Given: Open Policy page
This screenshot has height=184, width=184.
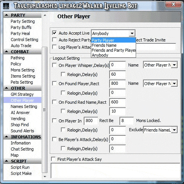Looking at the screenshot, I should (16, 64).
